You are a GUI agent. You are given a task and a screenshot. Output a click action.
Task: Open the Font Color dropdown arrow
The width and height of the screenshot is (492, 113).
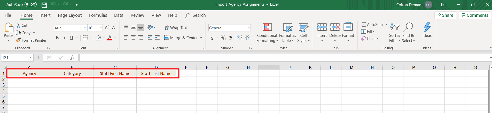(115, 38)
